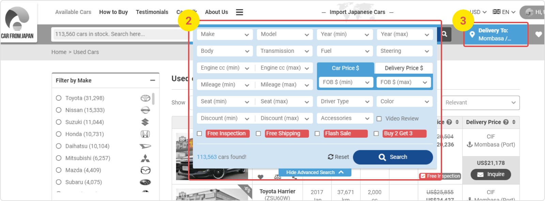The width and height of the screenshot is (545, 201).
Task: Open the Testimonials menu item
Action: point(152,12)
